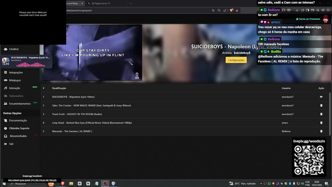Open Interação menu item
Screen dimensions: 332x187
click(15, 88)
